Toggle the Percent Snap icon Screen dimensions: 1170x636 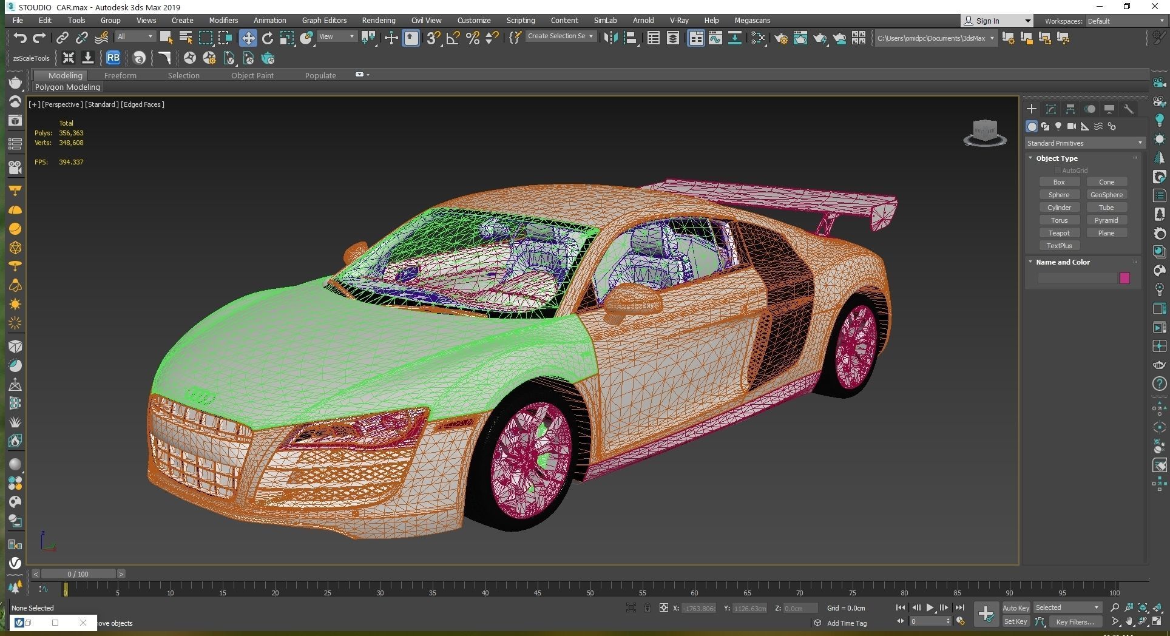(473, 38)
